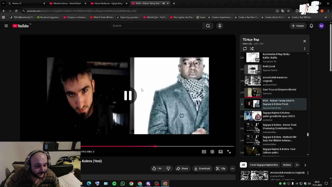Reload the page
Screen dimensions: 332x187
pyautogui.click(x=16, y=11)
